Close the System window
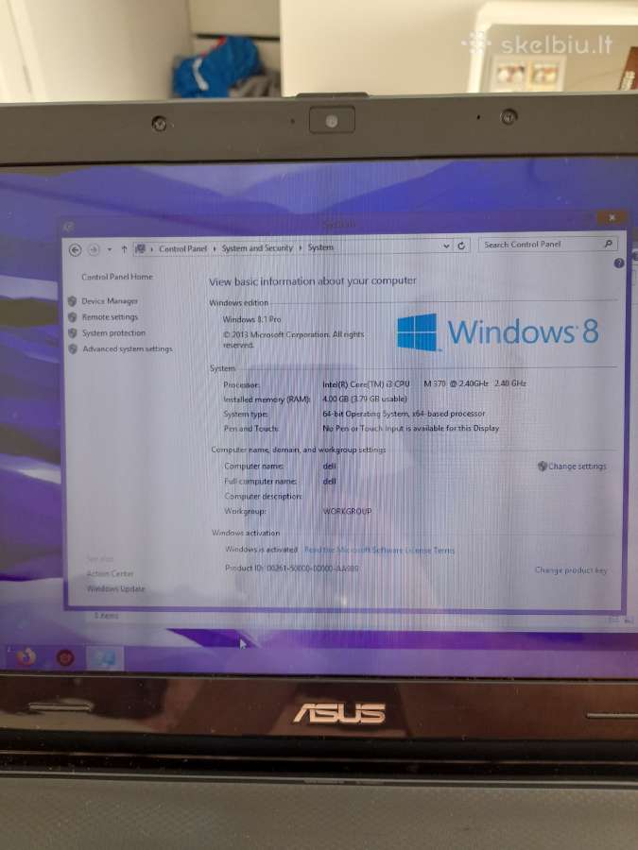This screenshot has height=850, width=638. pyautogui.click(x=612, y=218)
